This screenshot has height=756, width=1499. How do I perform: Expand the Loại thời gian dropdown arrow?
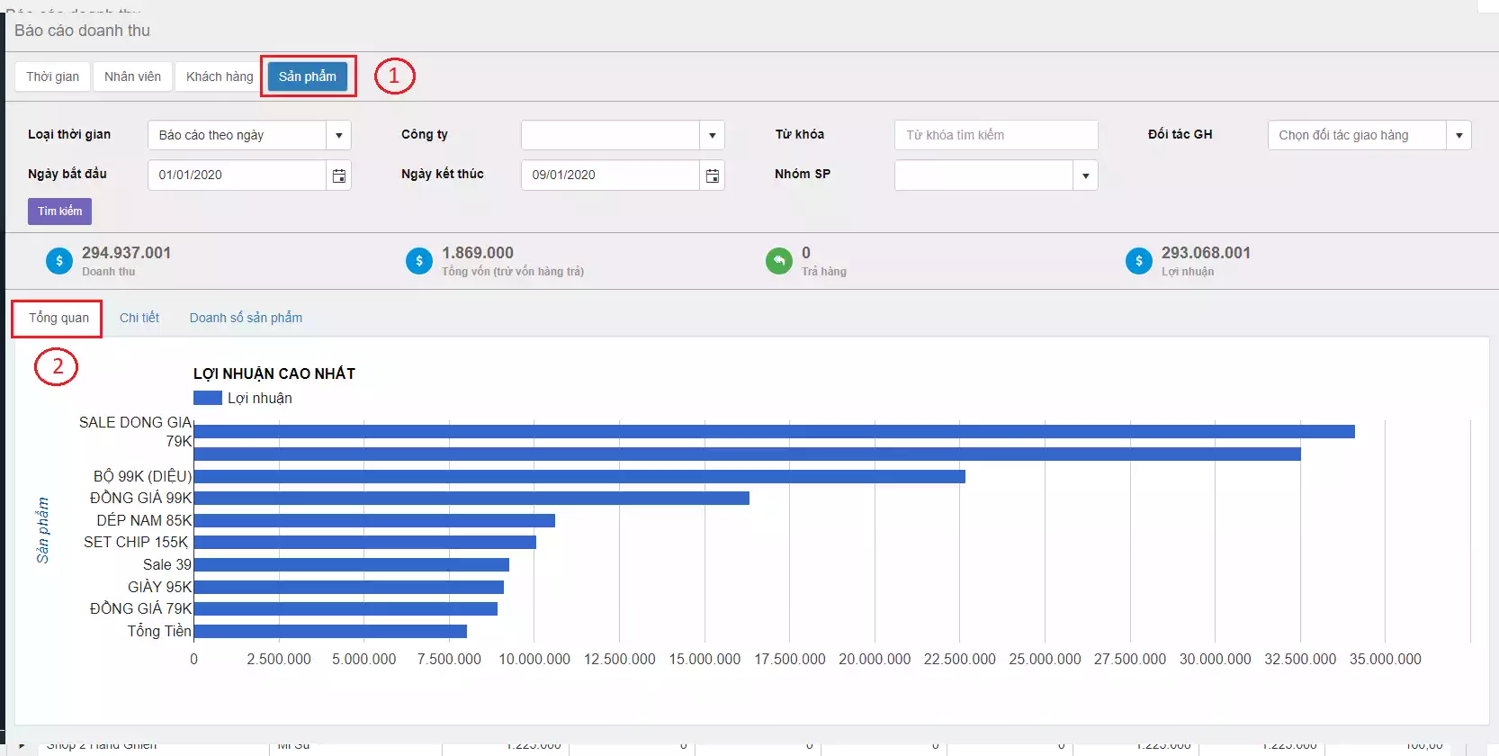point(338,136)
